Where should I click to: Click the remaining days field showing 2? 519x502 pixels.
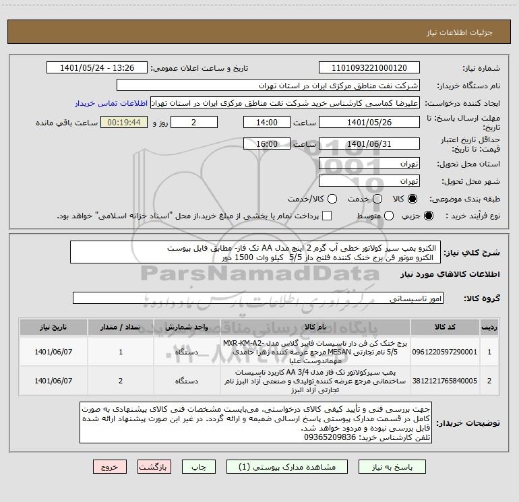coord(194,122)
